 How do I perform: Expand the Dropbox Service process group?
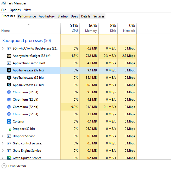click(3, 136)
